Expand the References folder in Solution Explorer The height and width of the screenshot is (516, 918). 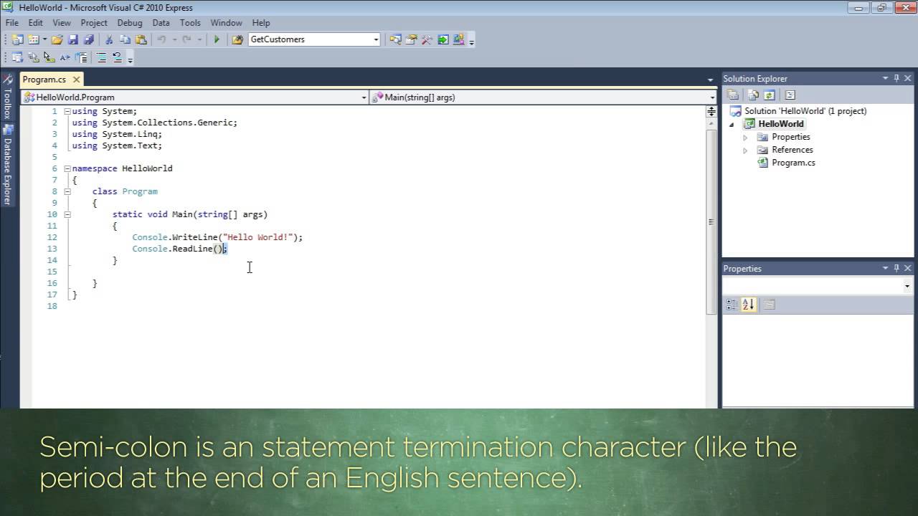pyautogui.click(x=745, y=150)
